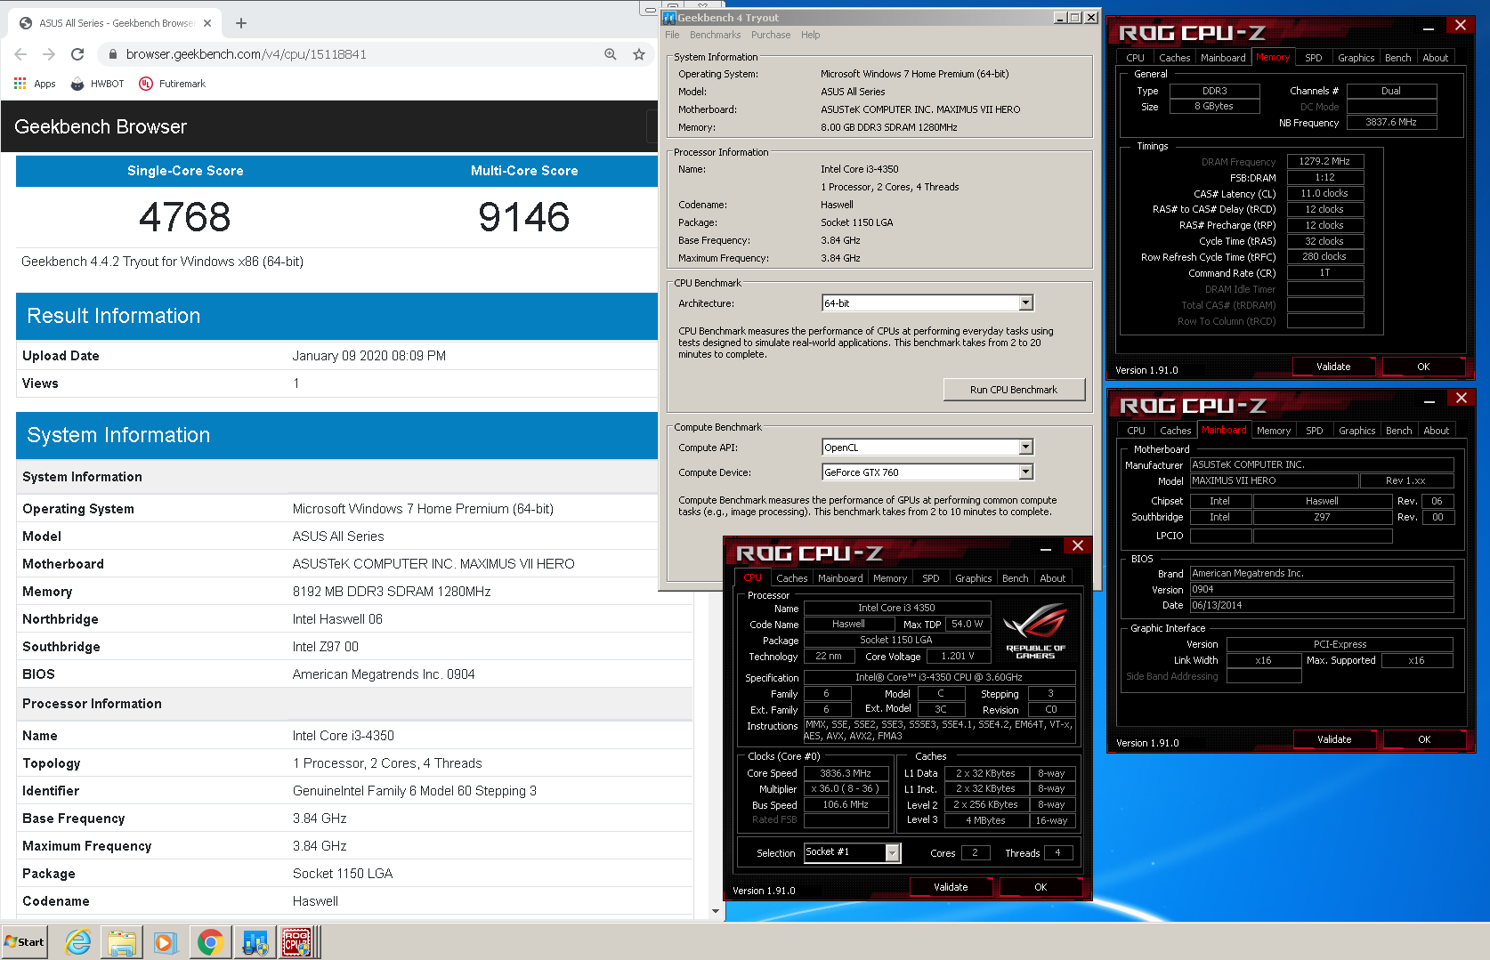Switch to Graphics tab in Memory CPU-Z window
The height and width of the screenshot is (960, 1490).
tap(1356, 58)
